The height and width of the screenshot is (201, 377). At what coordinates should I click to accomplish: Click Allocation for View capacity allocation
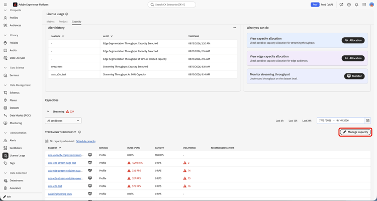point(353,40)
